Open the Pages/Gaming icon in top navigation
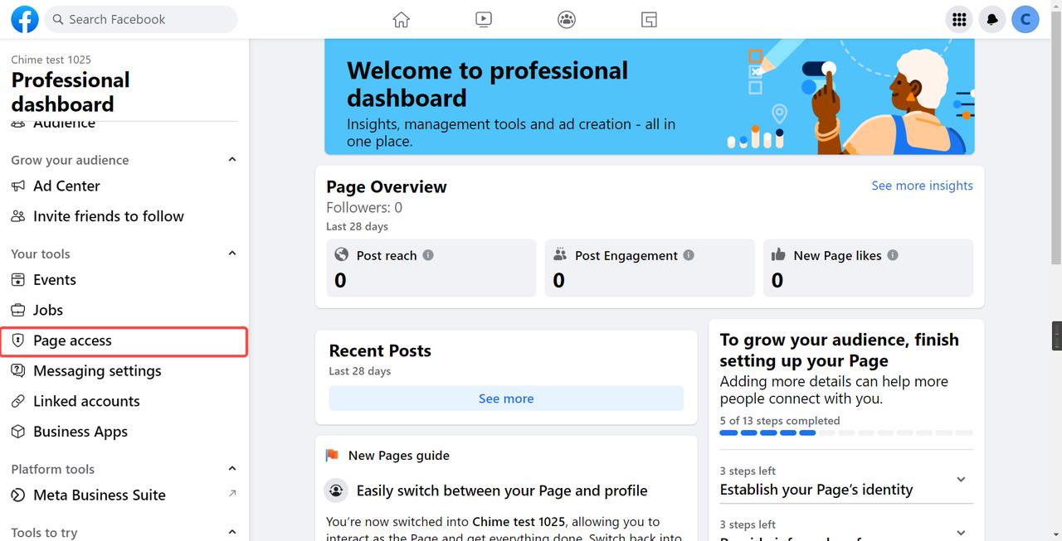The image size is (1062, 541). click(649, 19)
